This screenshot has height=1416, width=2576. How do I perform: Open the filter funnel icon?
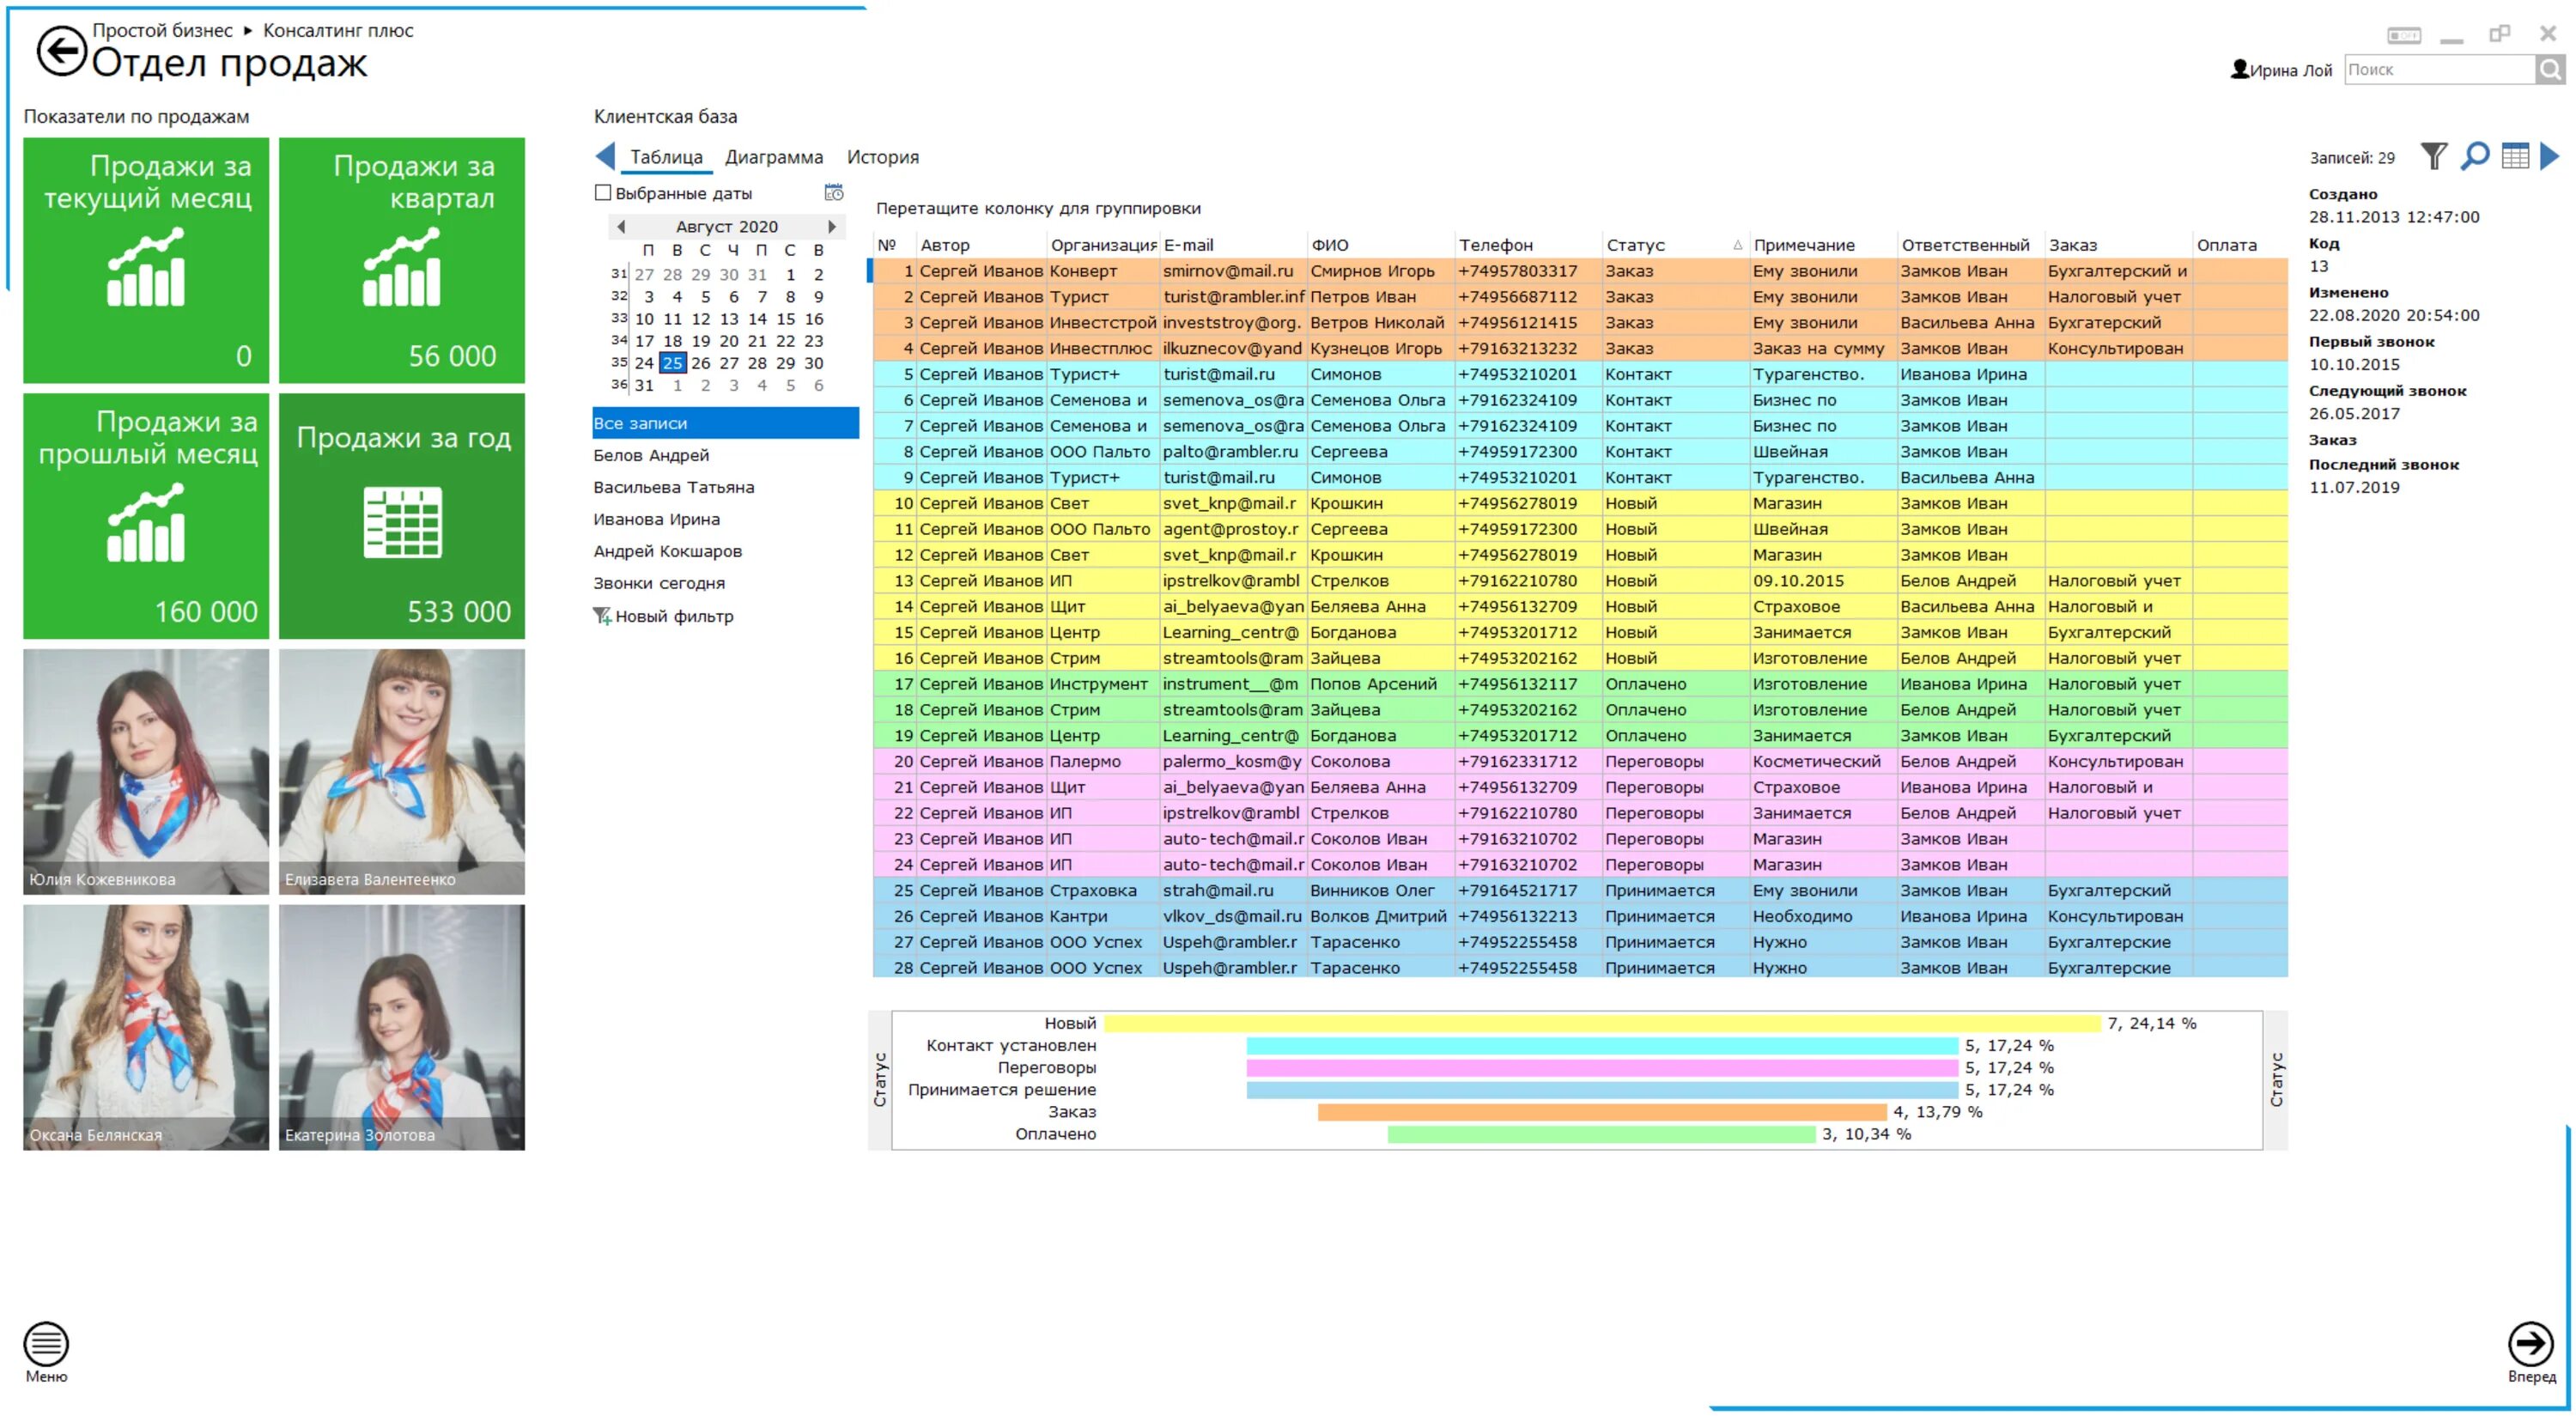[x=2433, y=157]
